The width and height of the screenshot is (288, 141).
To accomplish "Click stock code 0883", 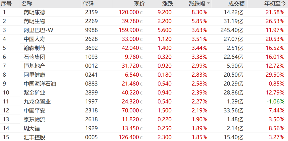I will tap(91, 84).
